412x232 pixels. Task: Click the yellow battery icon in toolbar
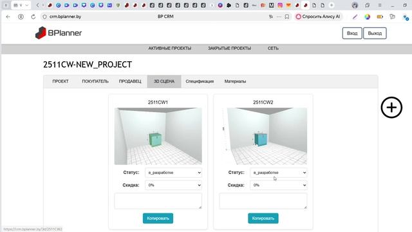[x=380, y=17]
